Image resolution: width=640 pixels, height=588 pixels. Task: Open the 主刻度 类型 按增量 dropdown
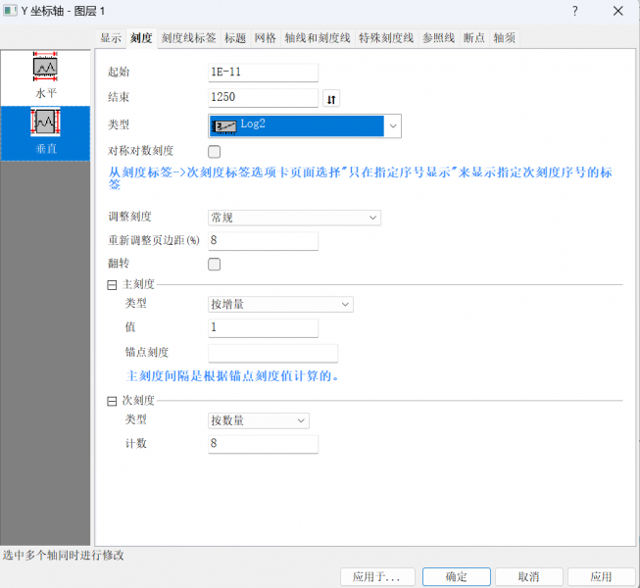pyautogui.click(x=280, y=305)
